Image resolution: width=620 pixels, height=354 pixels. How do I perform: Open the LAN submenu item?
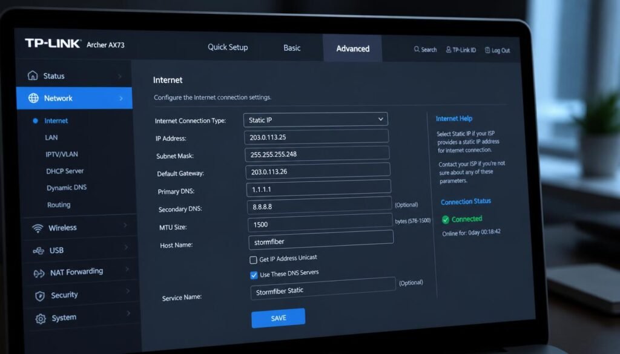coord(51,137)
